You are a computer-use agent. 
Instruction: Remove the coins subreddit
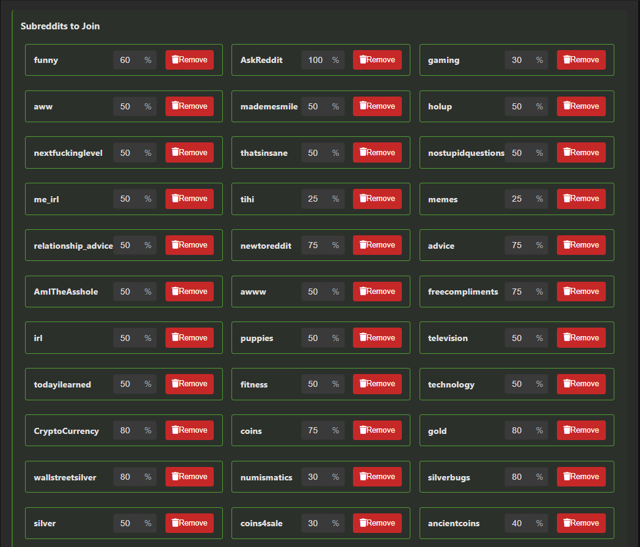pos(377,430)
